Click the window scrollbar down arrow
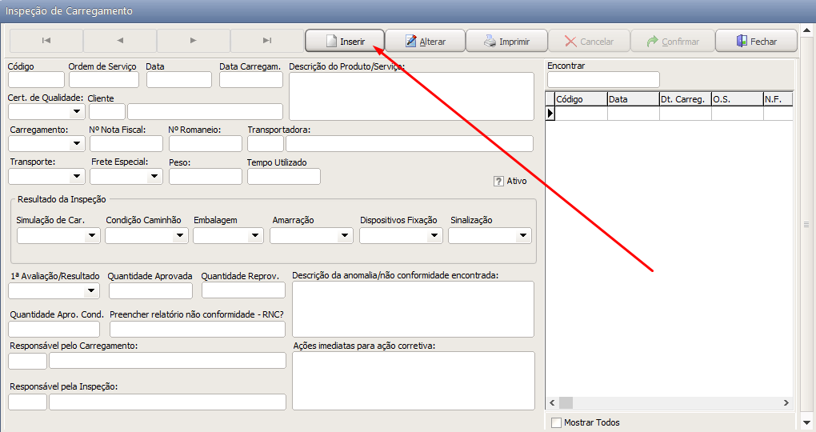 [806, 422]
